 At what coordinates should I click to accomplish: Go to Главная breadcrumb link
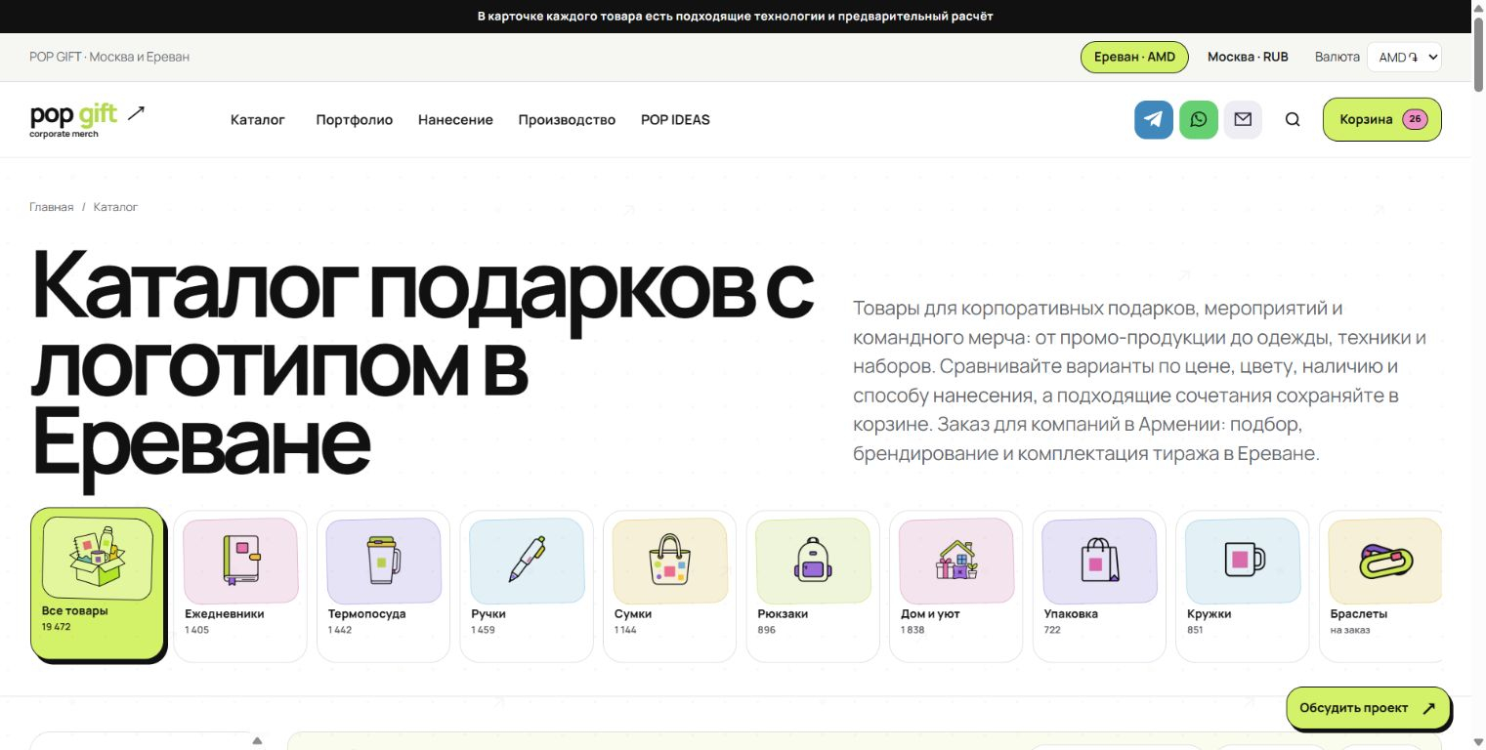tap(52, 207)
